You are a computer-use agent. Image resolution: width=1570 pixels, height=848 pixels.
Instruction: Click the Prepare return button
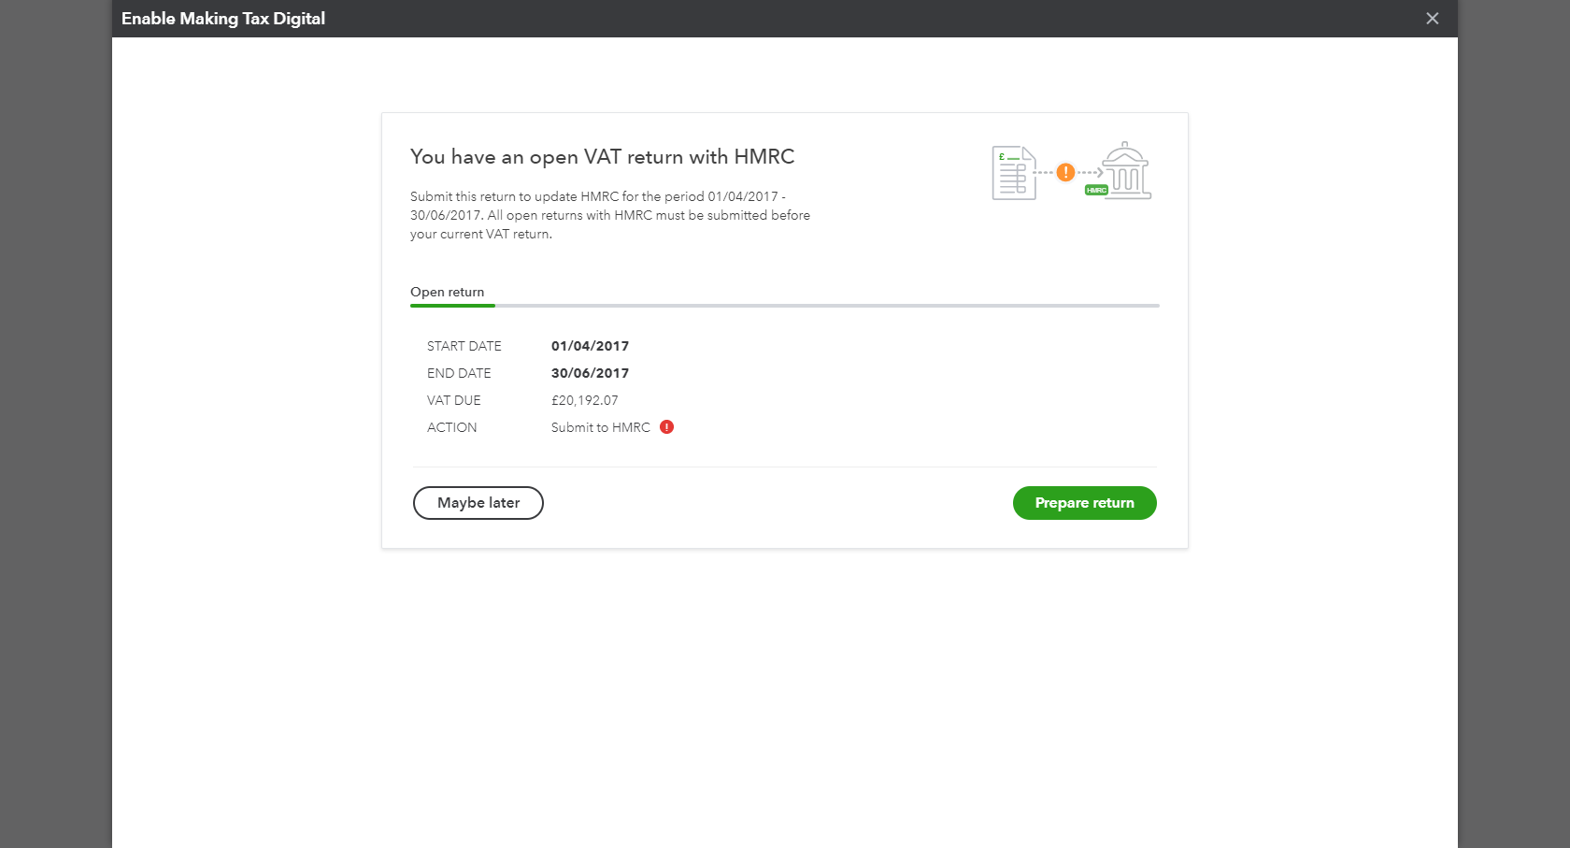1084,503
